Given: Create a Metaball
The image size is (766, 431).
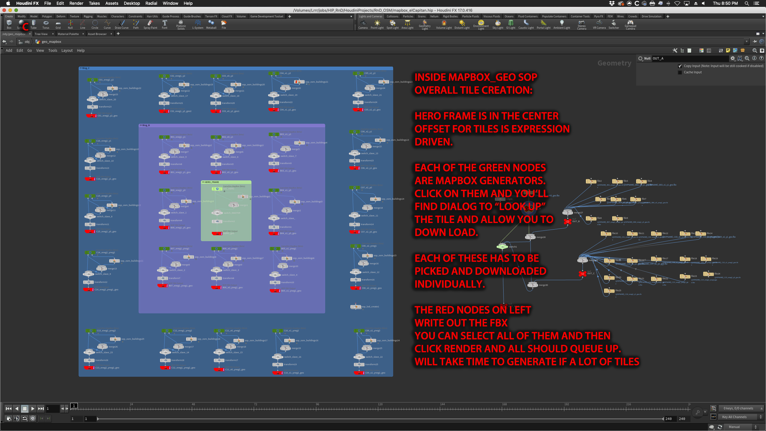Looking at the screenshot, I should click(x=211, y=24).
